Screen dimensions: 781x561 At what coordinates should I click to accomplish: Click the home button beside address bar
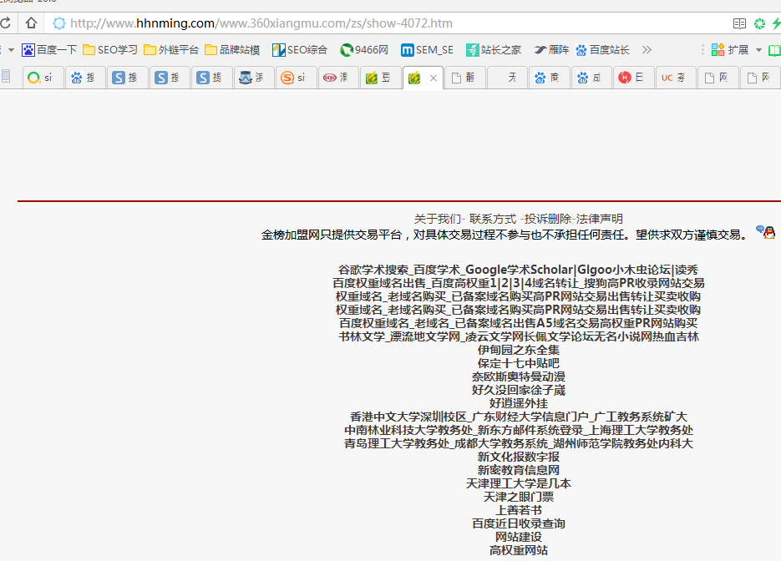pos(31,23)
